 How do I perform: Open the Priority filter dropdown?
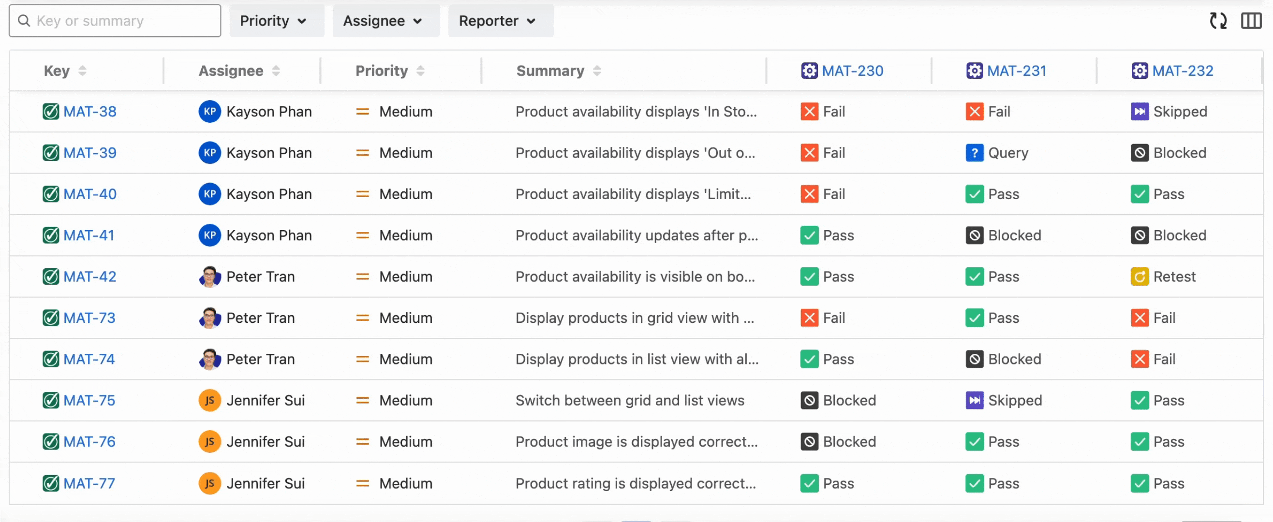point(276,21)
